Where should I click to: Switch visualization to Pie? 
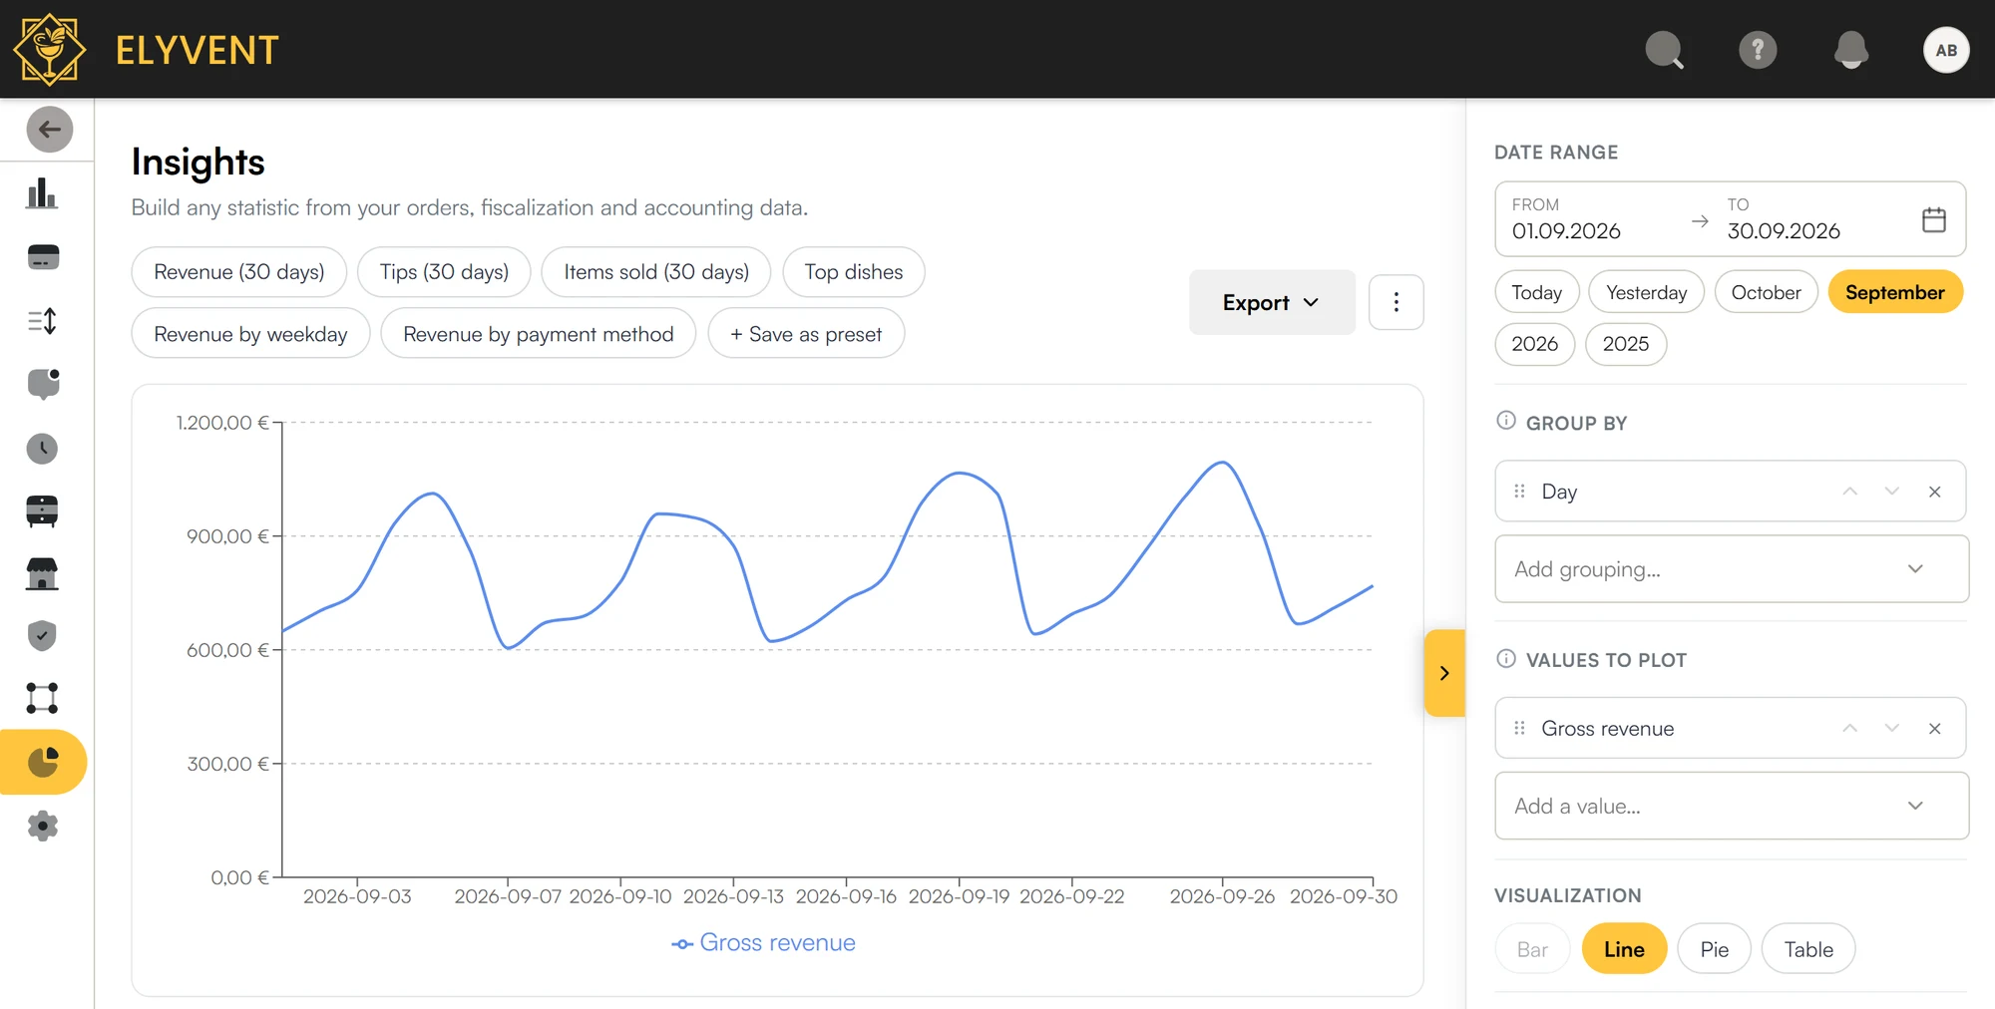(x=1714, y=949)
